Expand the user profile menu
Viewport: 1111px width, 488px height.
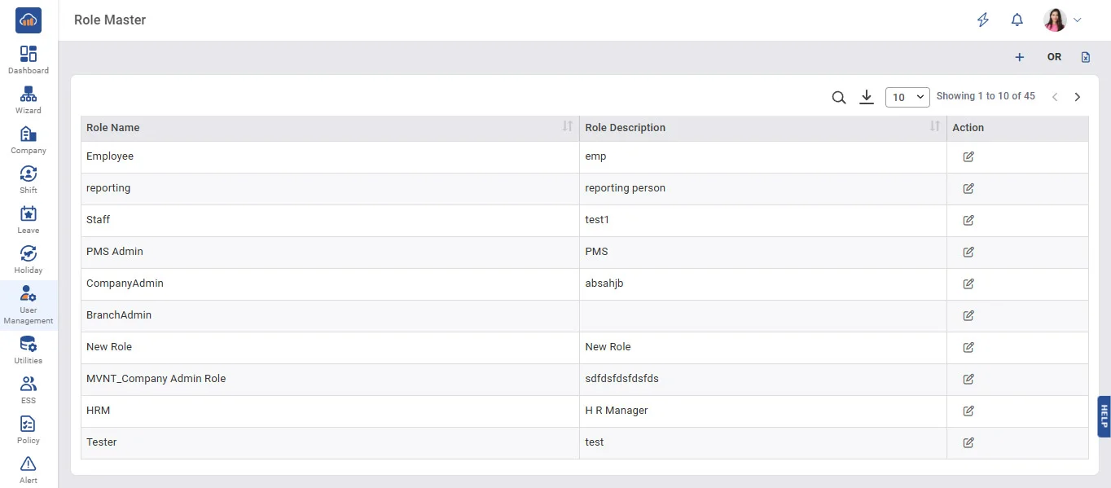point(1062,20)
